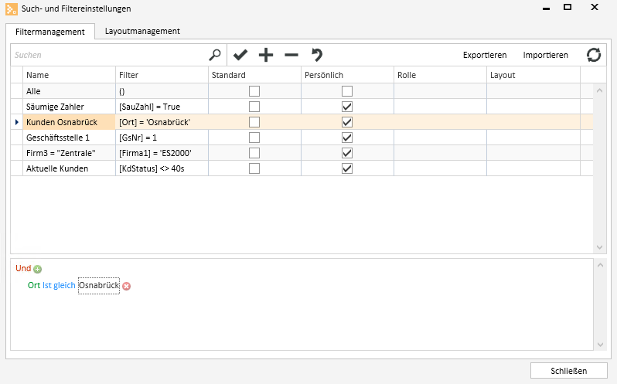617x384 pixels.
Task: Click the Exportieren button
Action: point(485,55)
